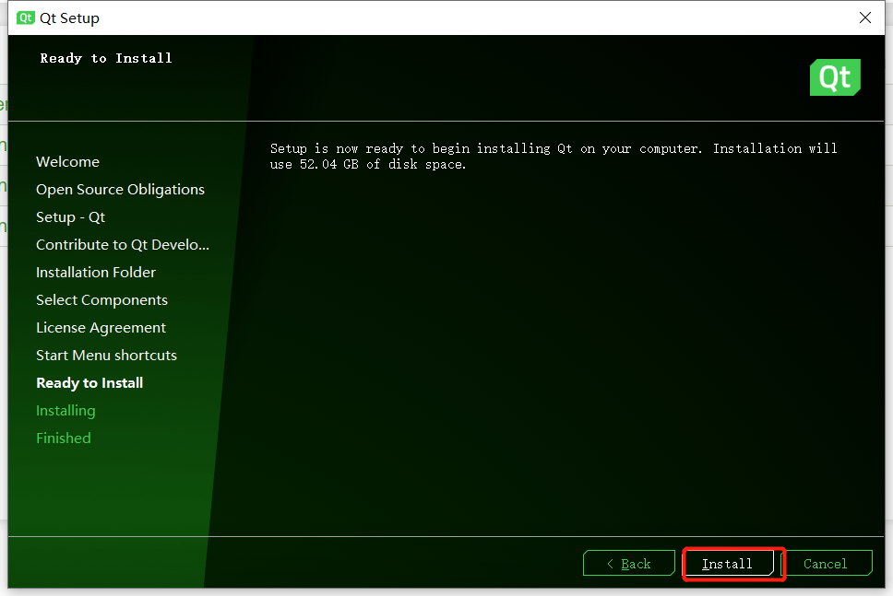893x596 pixels.
Task: Click the Qt icon in title bar
Action: click(x=25, y=18)
